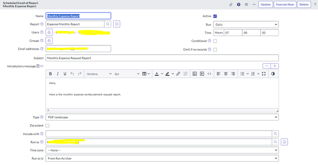Click the Execute Now button
Screen dimensions: 318x165
(285, 4)
